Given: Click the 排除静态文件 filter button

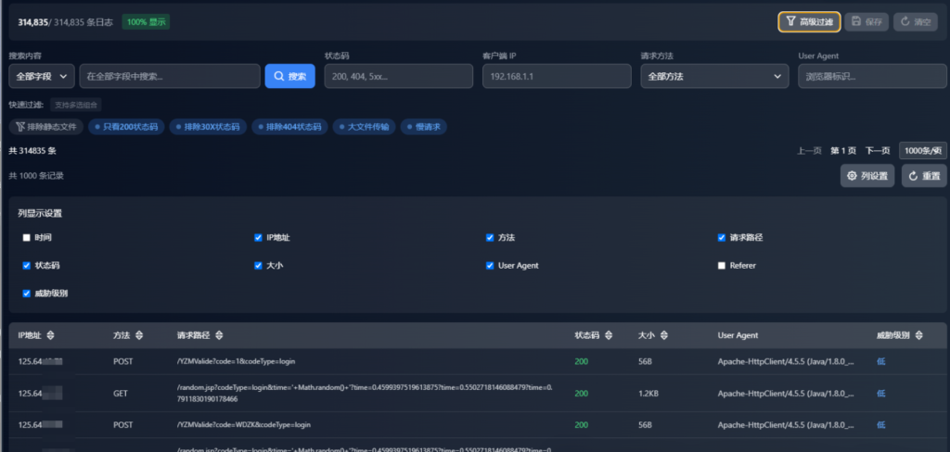Looking at the screenshot, I should point(46,126).
